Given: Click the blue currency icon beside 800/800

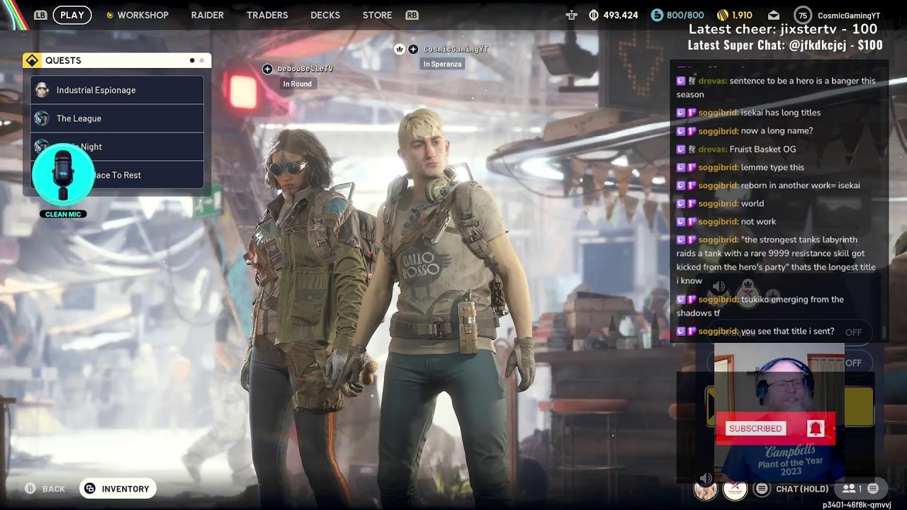Looking at the screenshot, I should point(657,15).
